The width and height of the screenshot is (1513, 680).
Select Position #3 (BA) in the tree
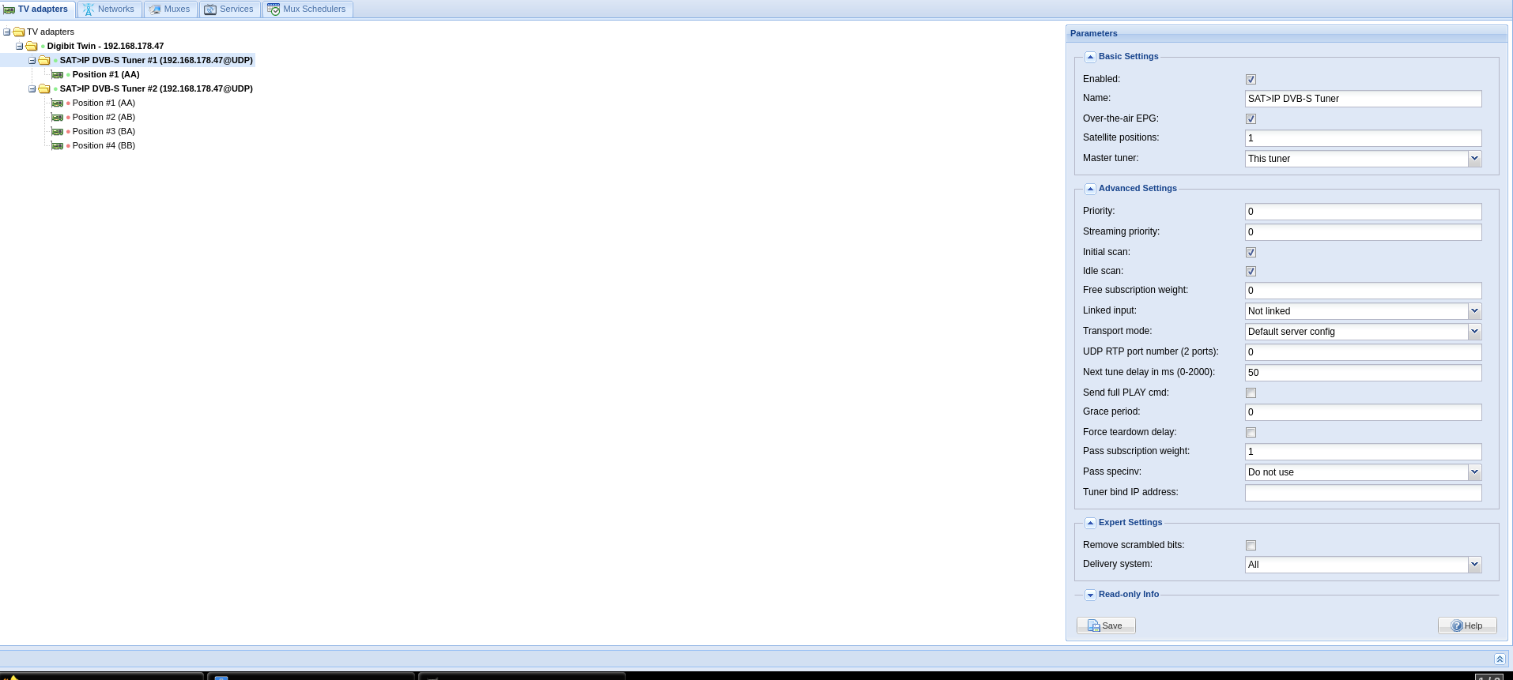[104, 132]
